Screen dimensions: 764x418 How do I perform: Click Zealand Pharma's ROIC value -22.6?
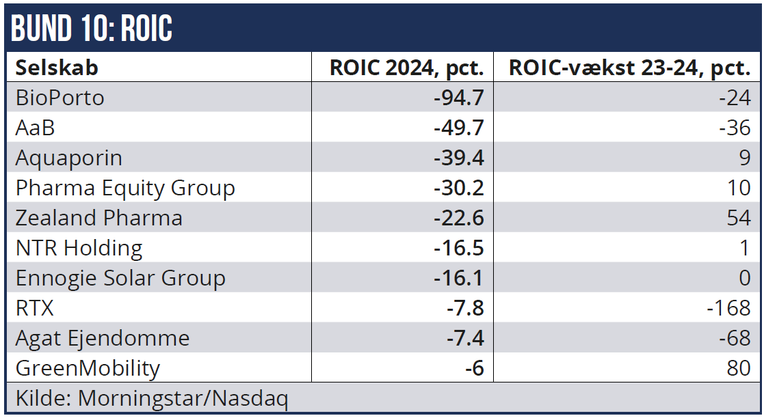(x=458, y=218)
